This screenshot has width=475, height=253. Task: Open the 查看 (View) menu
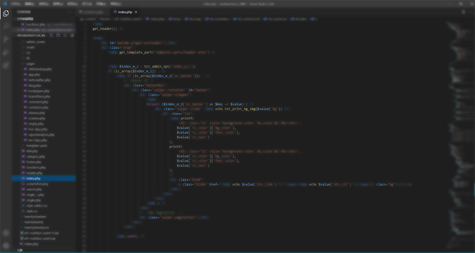[58, 4]
